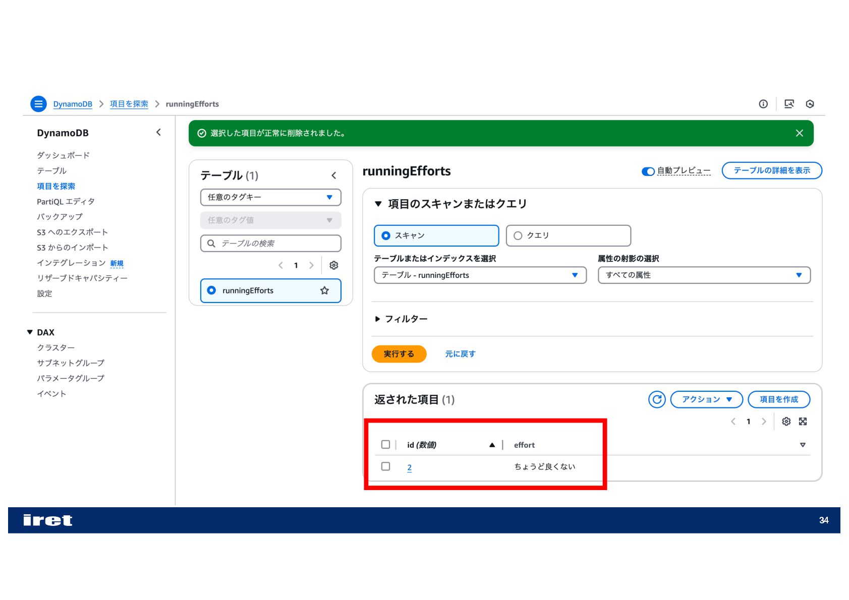Go to next page of returned items
This screenshot has height=600, width=849.
(x=764, y=422)
